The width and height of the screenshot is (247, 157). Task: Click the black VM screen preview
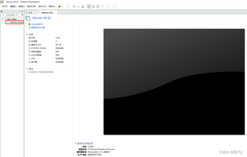(174, 82)
